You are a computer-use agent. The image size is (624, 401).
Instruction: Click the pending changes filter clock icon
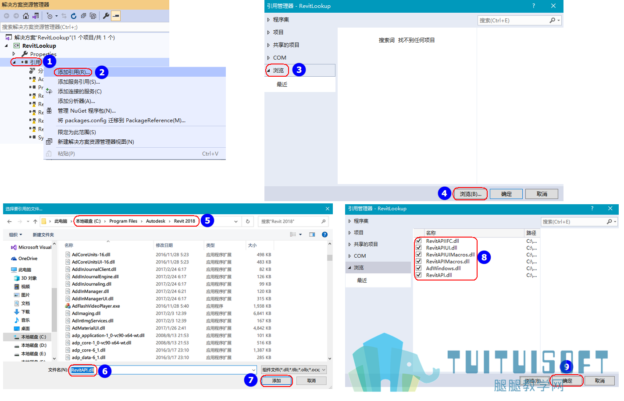tap(50, 16)
